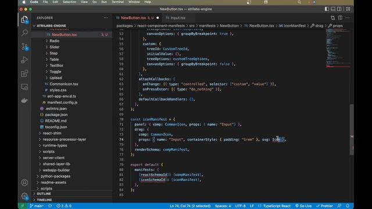
Task: Change the LF end of line sequence
Action: tap(252, 206)
